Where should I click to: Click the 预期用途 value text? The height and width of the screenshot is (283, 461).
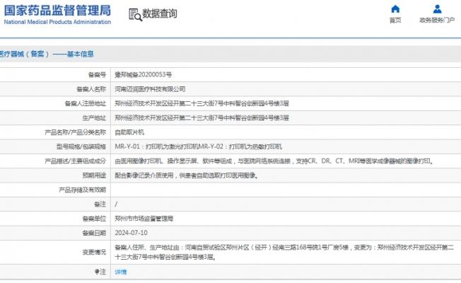187,175
